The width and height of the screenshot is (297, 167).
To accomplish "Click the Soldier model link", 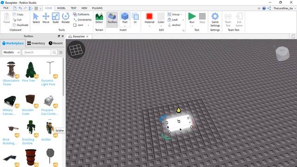I will 46,139.
